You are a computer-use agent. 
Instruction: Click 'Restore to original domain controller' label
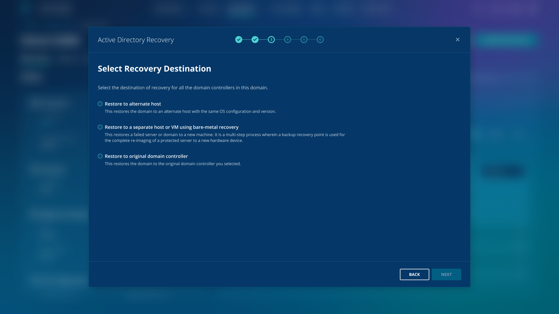[x=146, y=156]
